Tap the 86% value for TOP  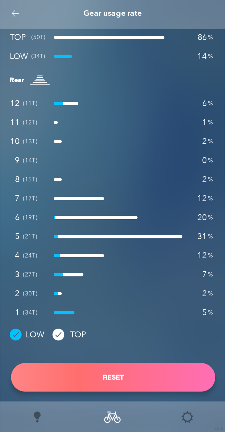(205, 37)
